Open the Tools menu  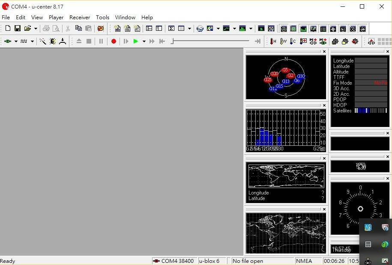click(x=103, y=17)
